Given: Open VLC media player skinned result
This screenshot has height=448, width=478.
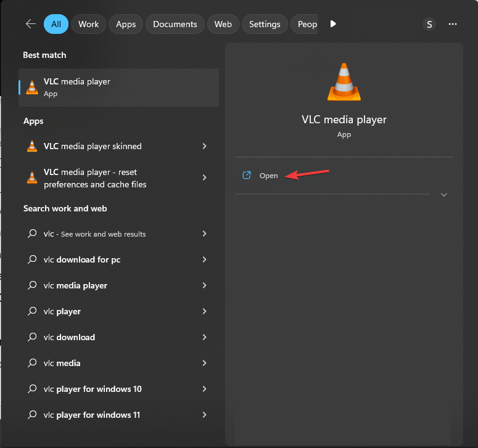Looking at the screenshot, I should pyautogui.click(x=118, y=146).
